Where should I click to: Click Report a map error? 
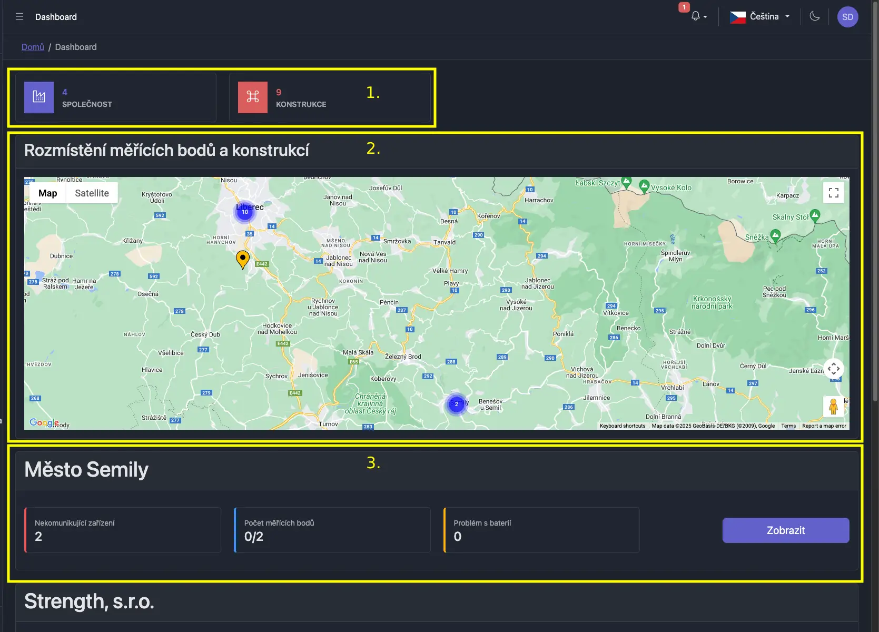(824, 426)
